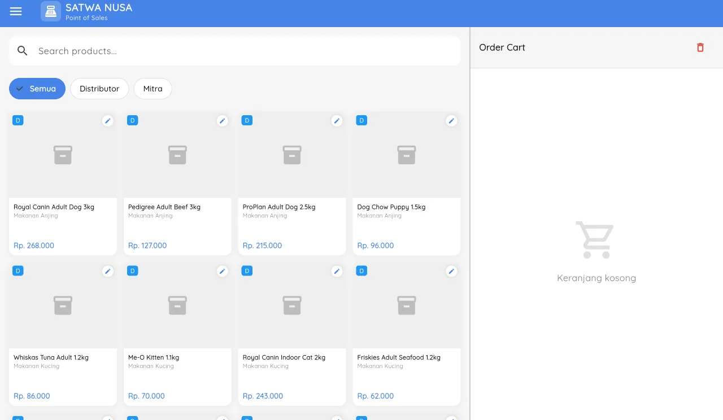Click the Rp. 127.000 price
This screenshot has height=420, width=723.
(x=147, y=246)
